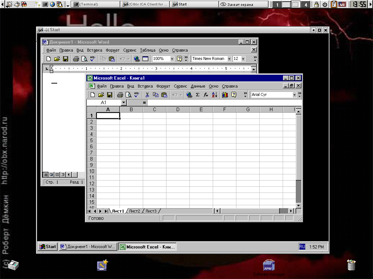
Task: Click the Open folder icon in Excel
Action: [x=101, y=95]
